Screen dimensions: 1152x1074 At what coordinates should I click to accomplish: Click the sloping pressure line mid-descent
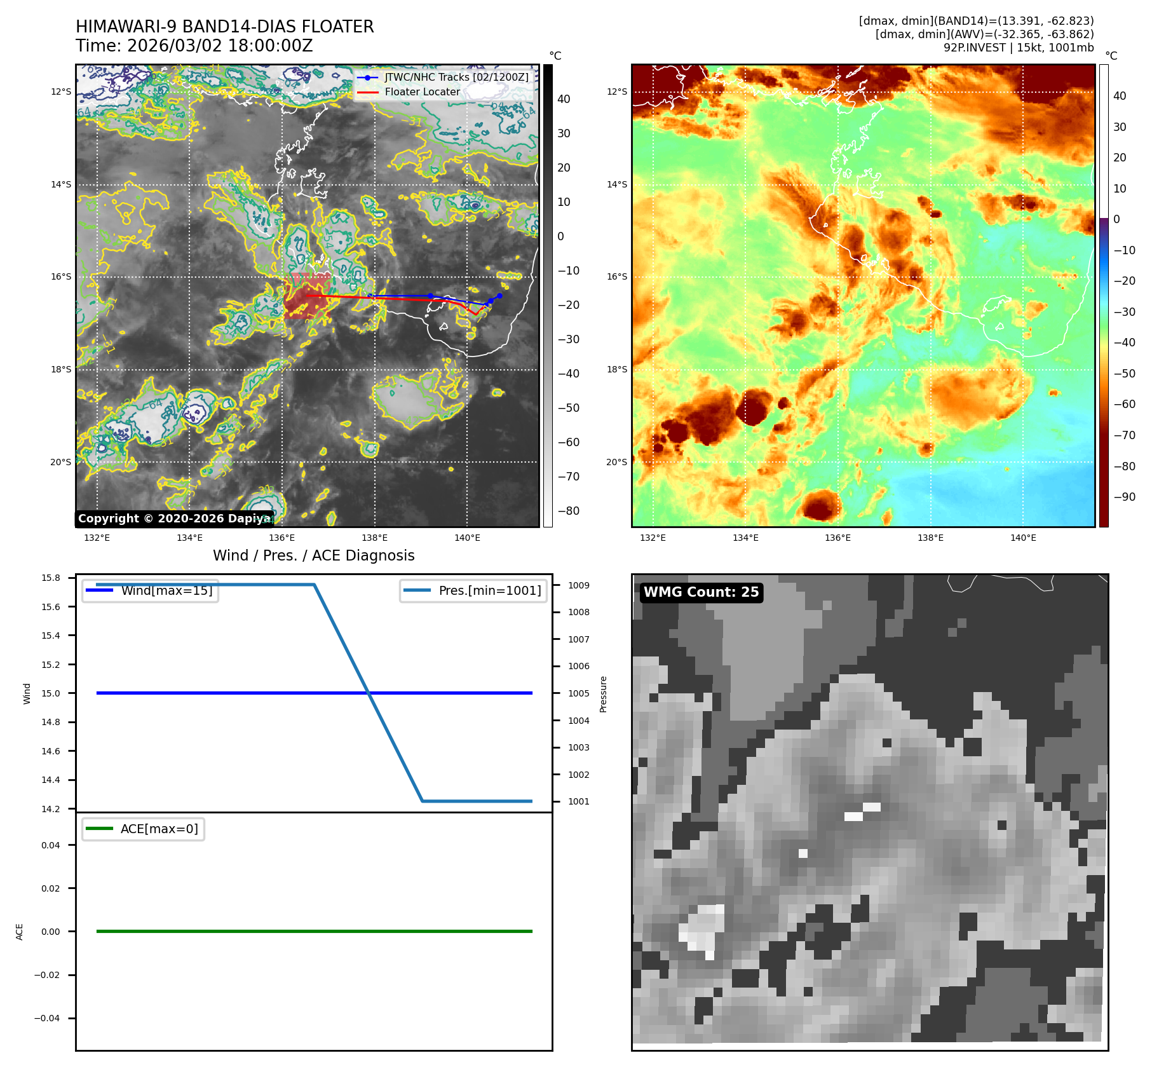tap(369, 693)
